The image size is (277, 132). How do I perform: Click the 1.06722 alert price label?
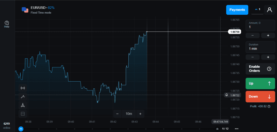click(x=235, y=95)
